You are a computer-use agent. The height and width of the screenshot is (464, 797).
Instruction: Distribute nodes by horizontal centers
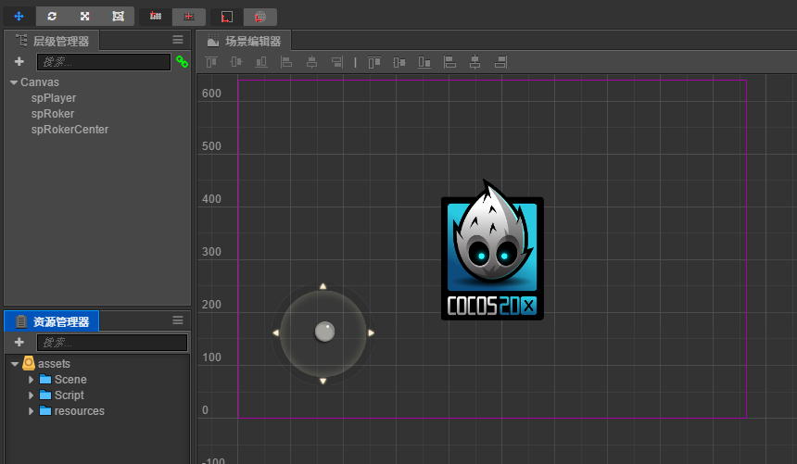pyautogui.click(x=474, y=62)
